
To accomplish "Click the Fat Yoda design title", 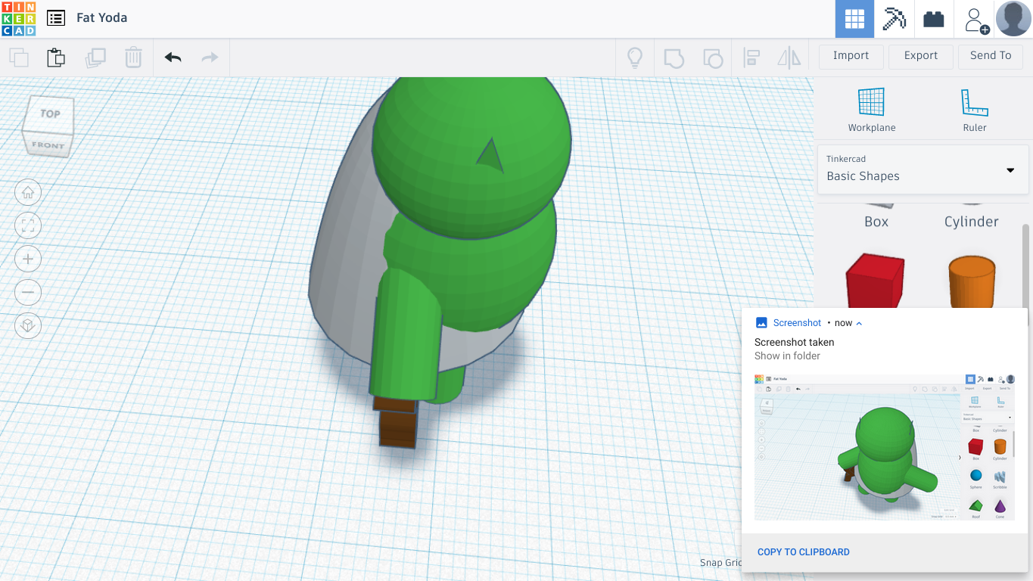I will [101, 17].
